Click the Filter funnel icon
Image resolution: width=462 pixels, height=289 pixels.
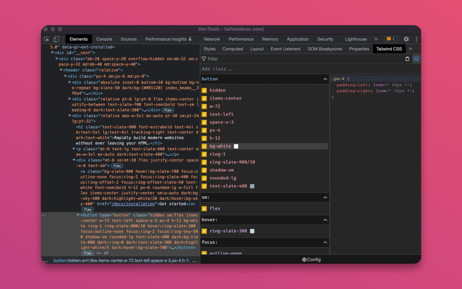click(x=204, y=59)
